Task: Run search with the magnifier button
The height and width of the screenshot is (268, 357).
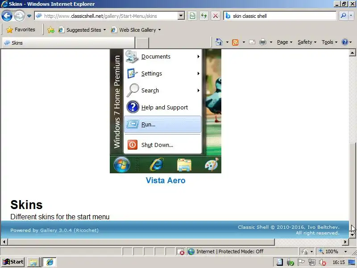Action: click(343, 16)
